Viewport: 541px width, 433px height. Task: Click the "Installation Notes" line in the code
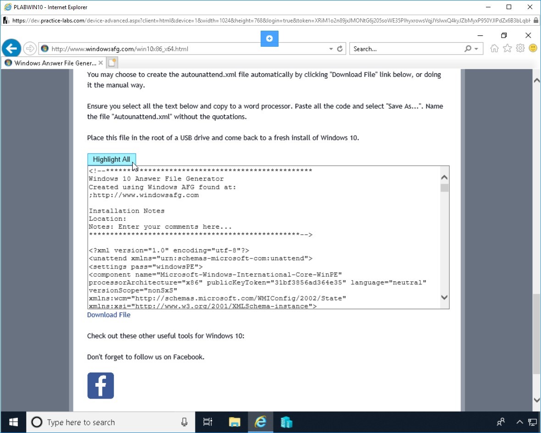127,211
